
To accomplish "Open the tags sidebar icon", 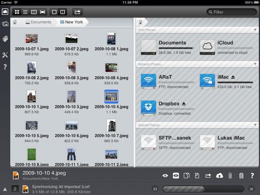I will pyautogui.click(x=5, y=39).
